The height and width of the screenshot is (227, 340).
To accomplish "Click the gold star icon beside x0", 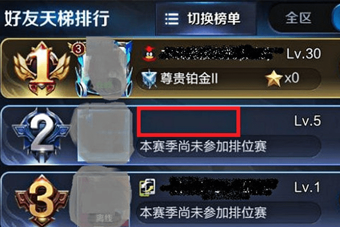I will 274,78.
